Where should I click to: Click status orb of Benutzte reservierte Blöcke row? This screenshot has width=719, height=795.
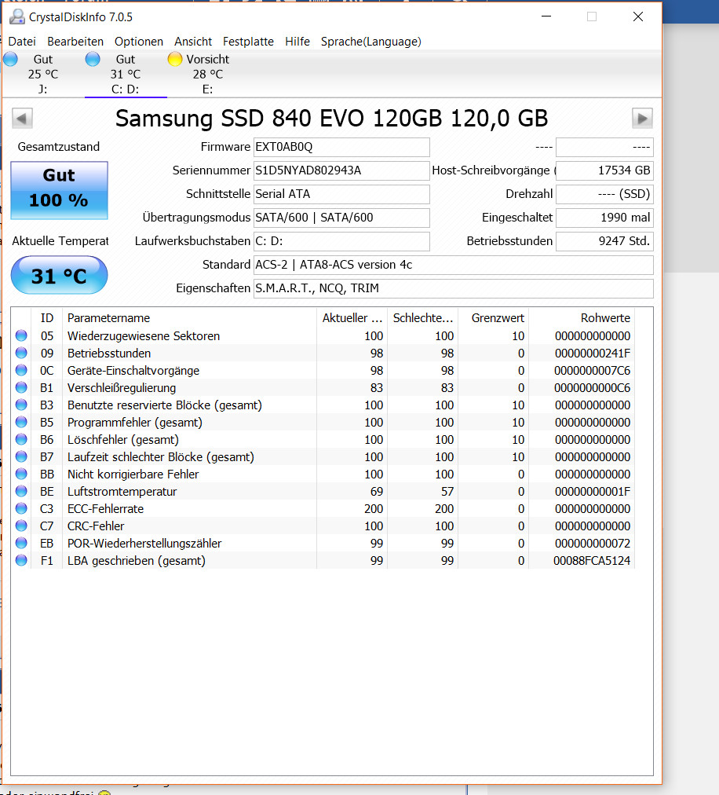(21, 405)
